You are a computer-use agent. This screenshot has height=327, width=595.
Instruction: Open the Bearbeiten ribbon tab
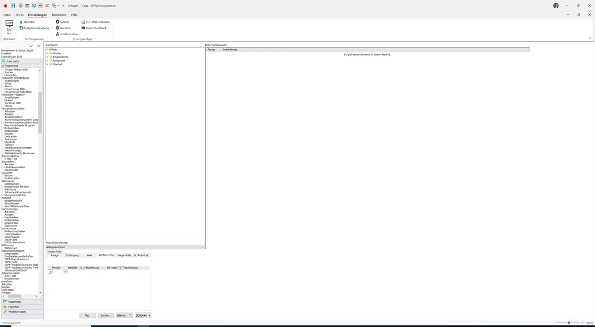(59, 15)
